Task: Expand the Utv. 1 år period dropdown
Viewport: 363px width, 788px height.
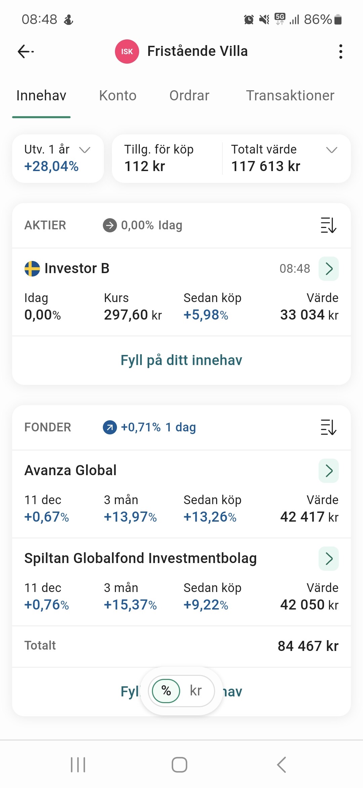Action: [84, 150]
